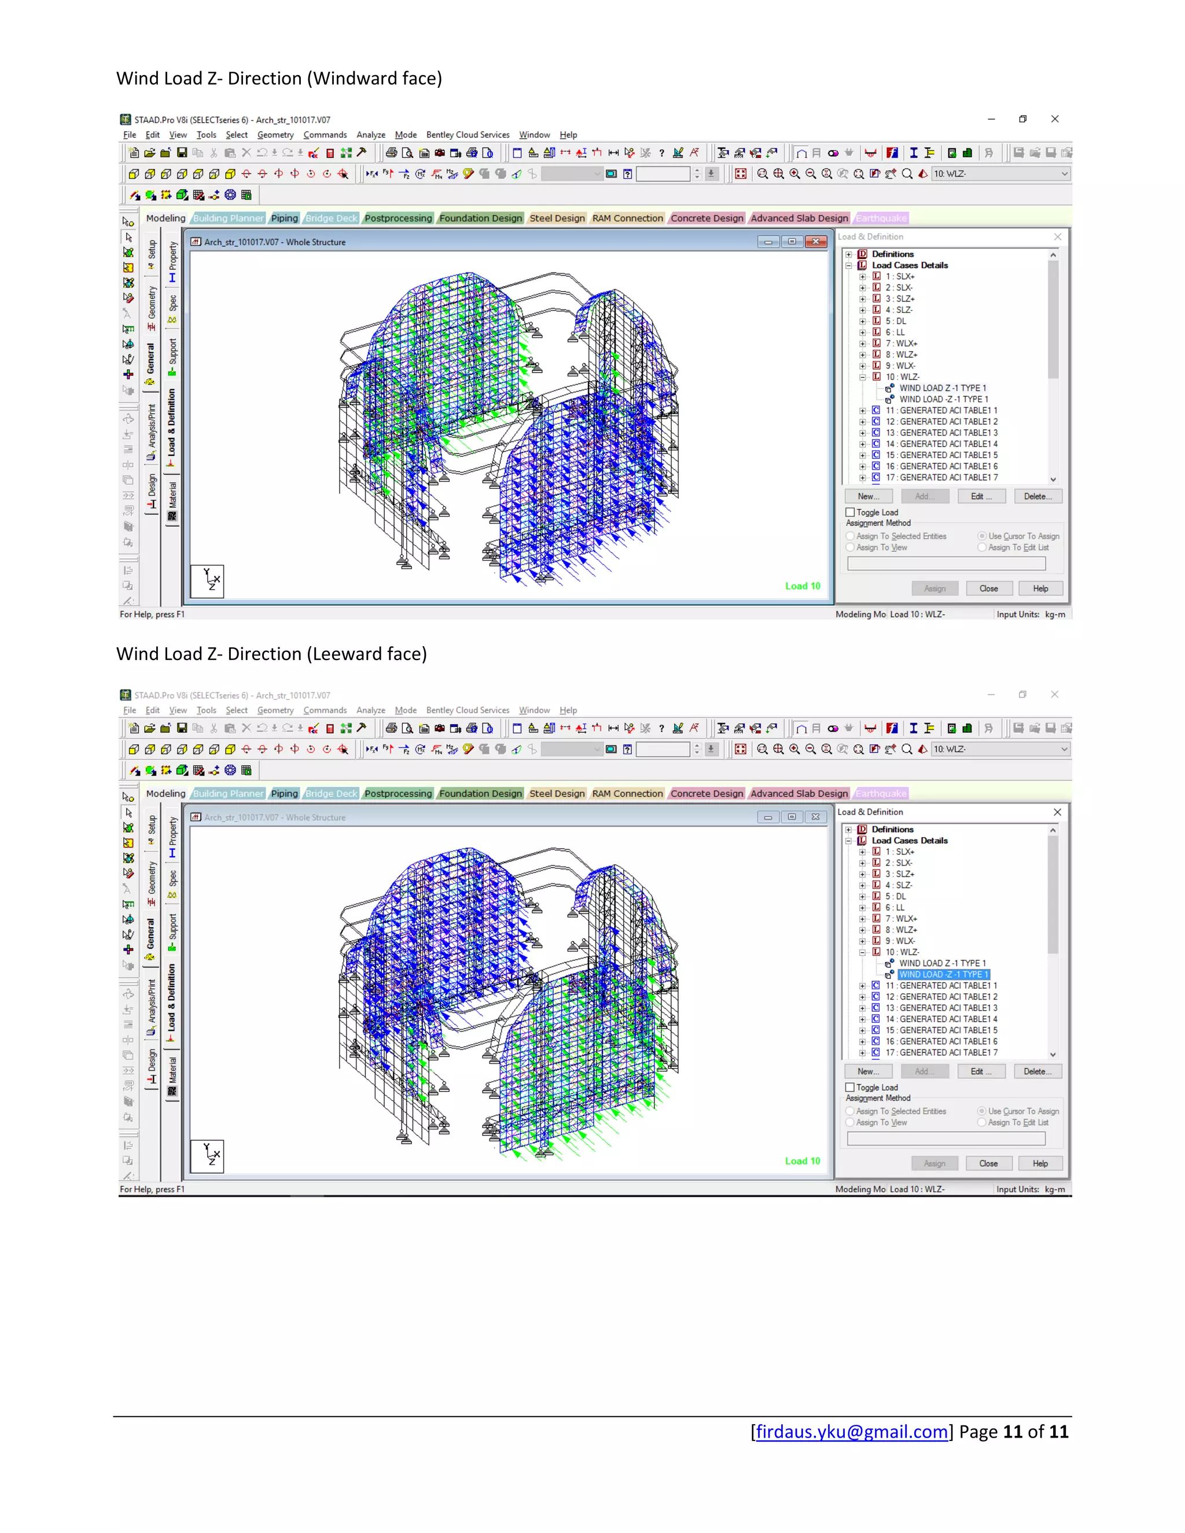Click blue I-beam section icon in bottom window

(x=913, y=728)
